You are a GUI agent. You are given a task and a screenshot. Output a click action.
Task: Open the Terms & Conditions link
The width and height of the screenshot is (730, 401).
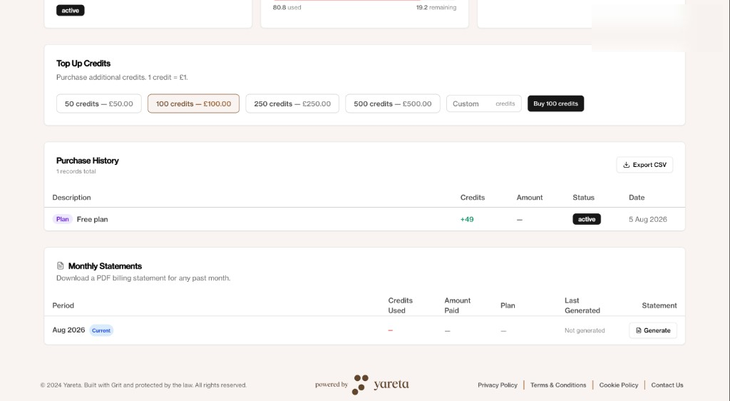pyautogui.click(x=558, y=385)
